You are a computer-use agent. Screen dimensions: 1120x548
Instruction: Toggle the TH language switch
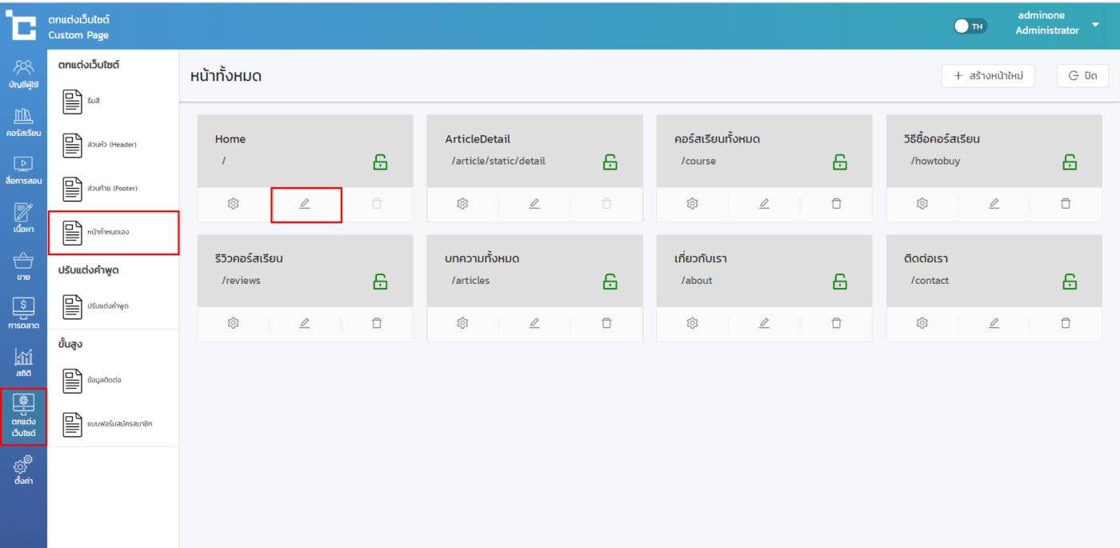970,26
